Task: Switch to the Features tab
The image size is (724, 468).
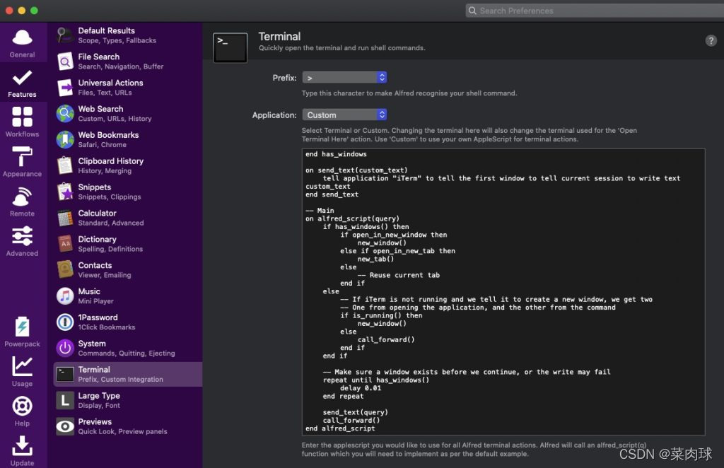Action: [x=22, y=83]
